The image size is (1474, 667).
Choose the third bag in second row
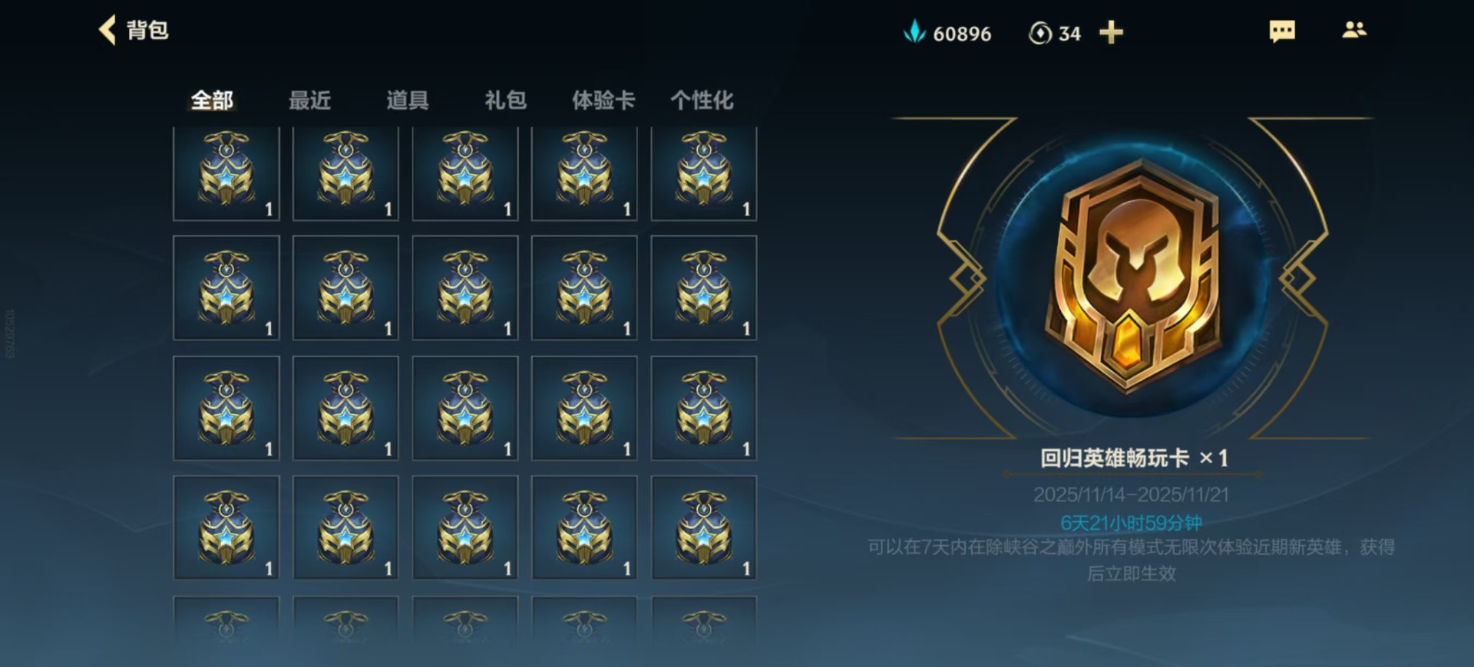(x=465, y=287)
